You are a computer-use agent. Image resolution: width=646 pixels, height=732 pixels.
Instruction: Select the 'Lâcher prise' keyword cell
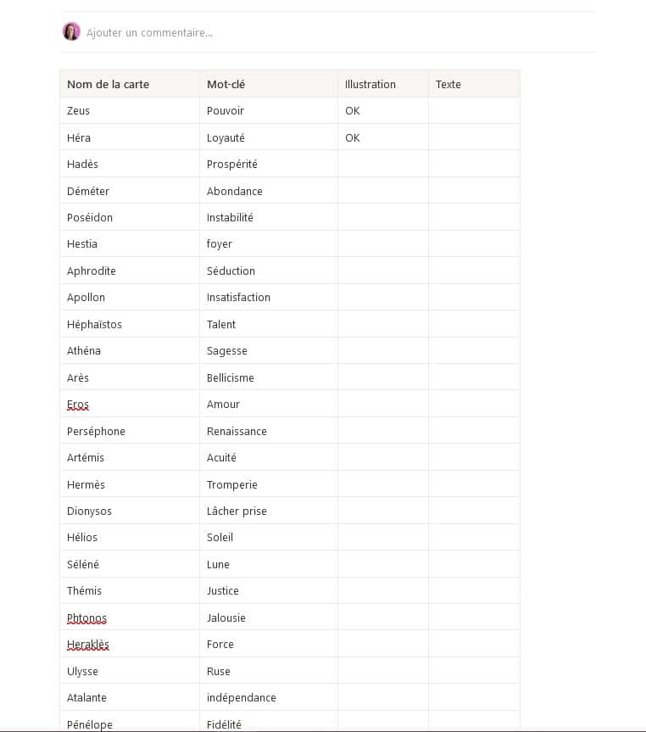tap(269, 511)
